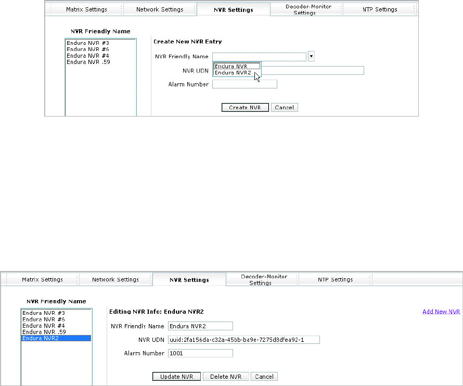Select Endura NVR #4 in bottom list
This screenshot has height=386, width=463.
(x=56, y=326)
